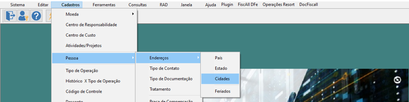Choose País in Endereços submenu
Screen dimensions: 409x102
click(x=220, y=58)
